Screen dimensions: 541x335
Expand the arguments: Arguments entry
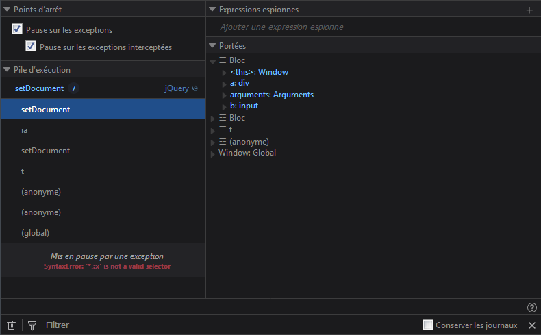(224, 95)
